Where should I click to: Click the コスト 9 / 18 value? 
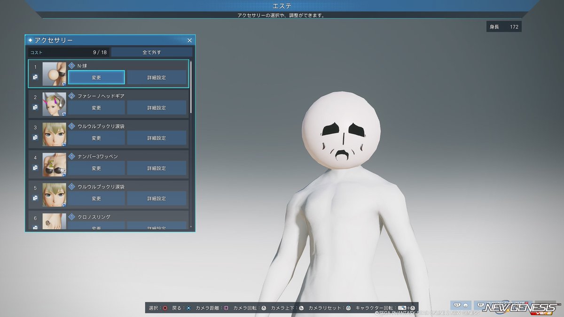point(100,52)
